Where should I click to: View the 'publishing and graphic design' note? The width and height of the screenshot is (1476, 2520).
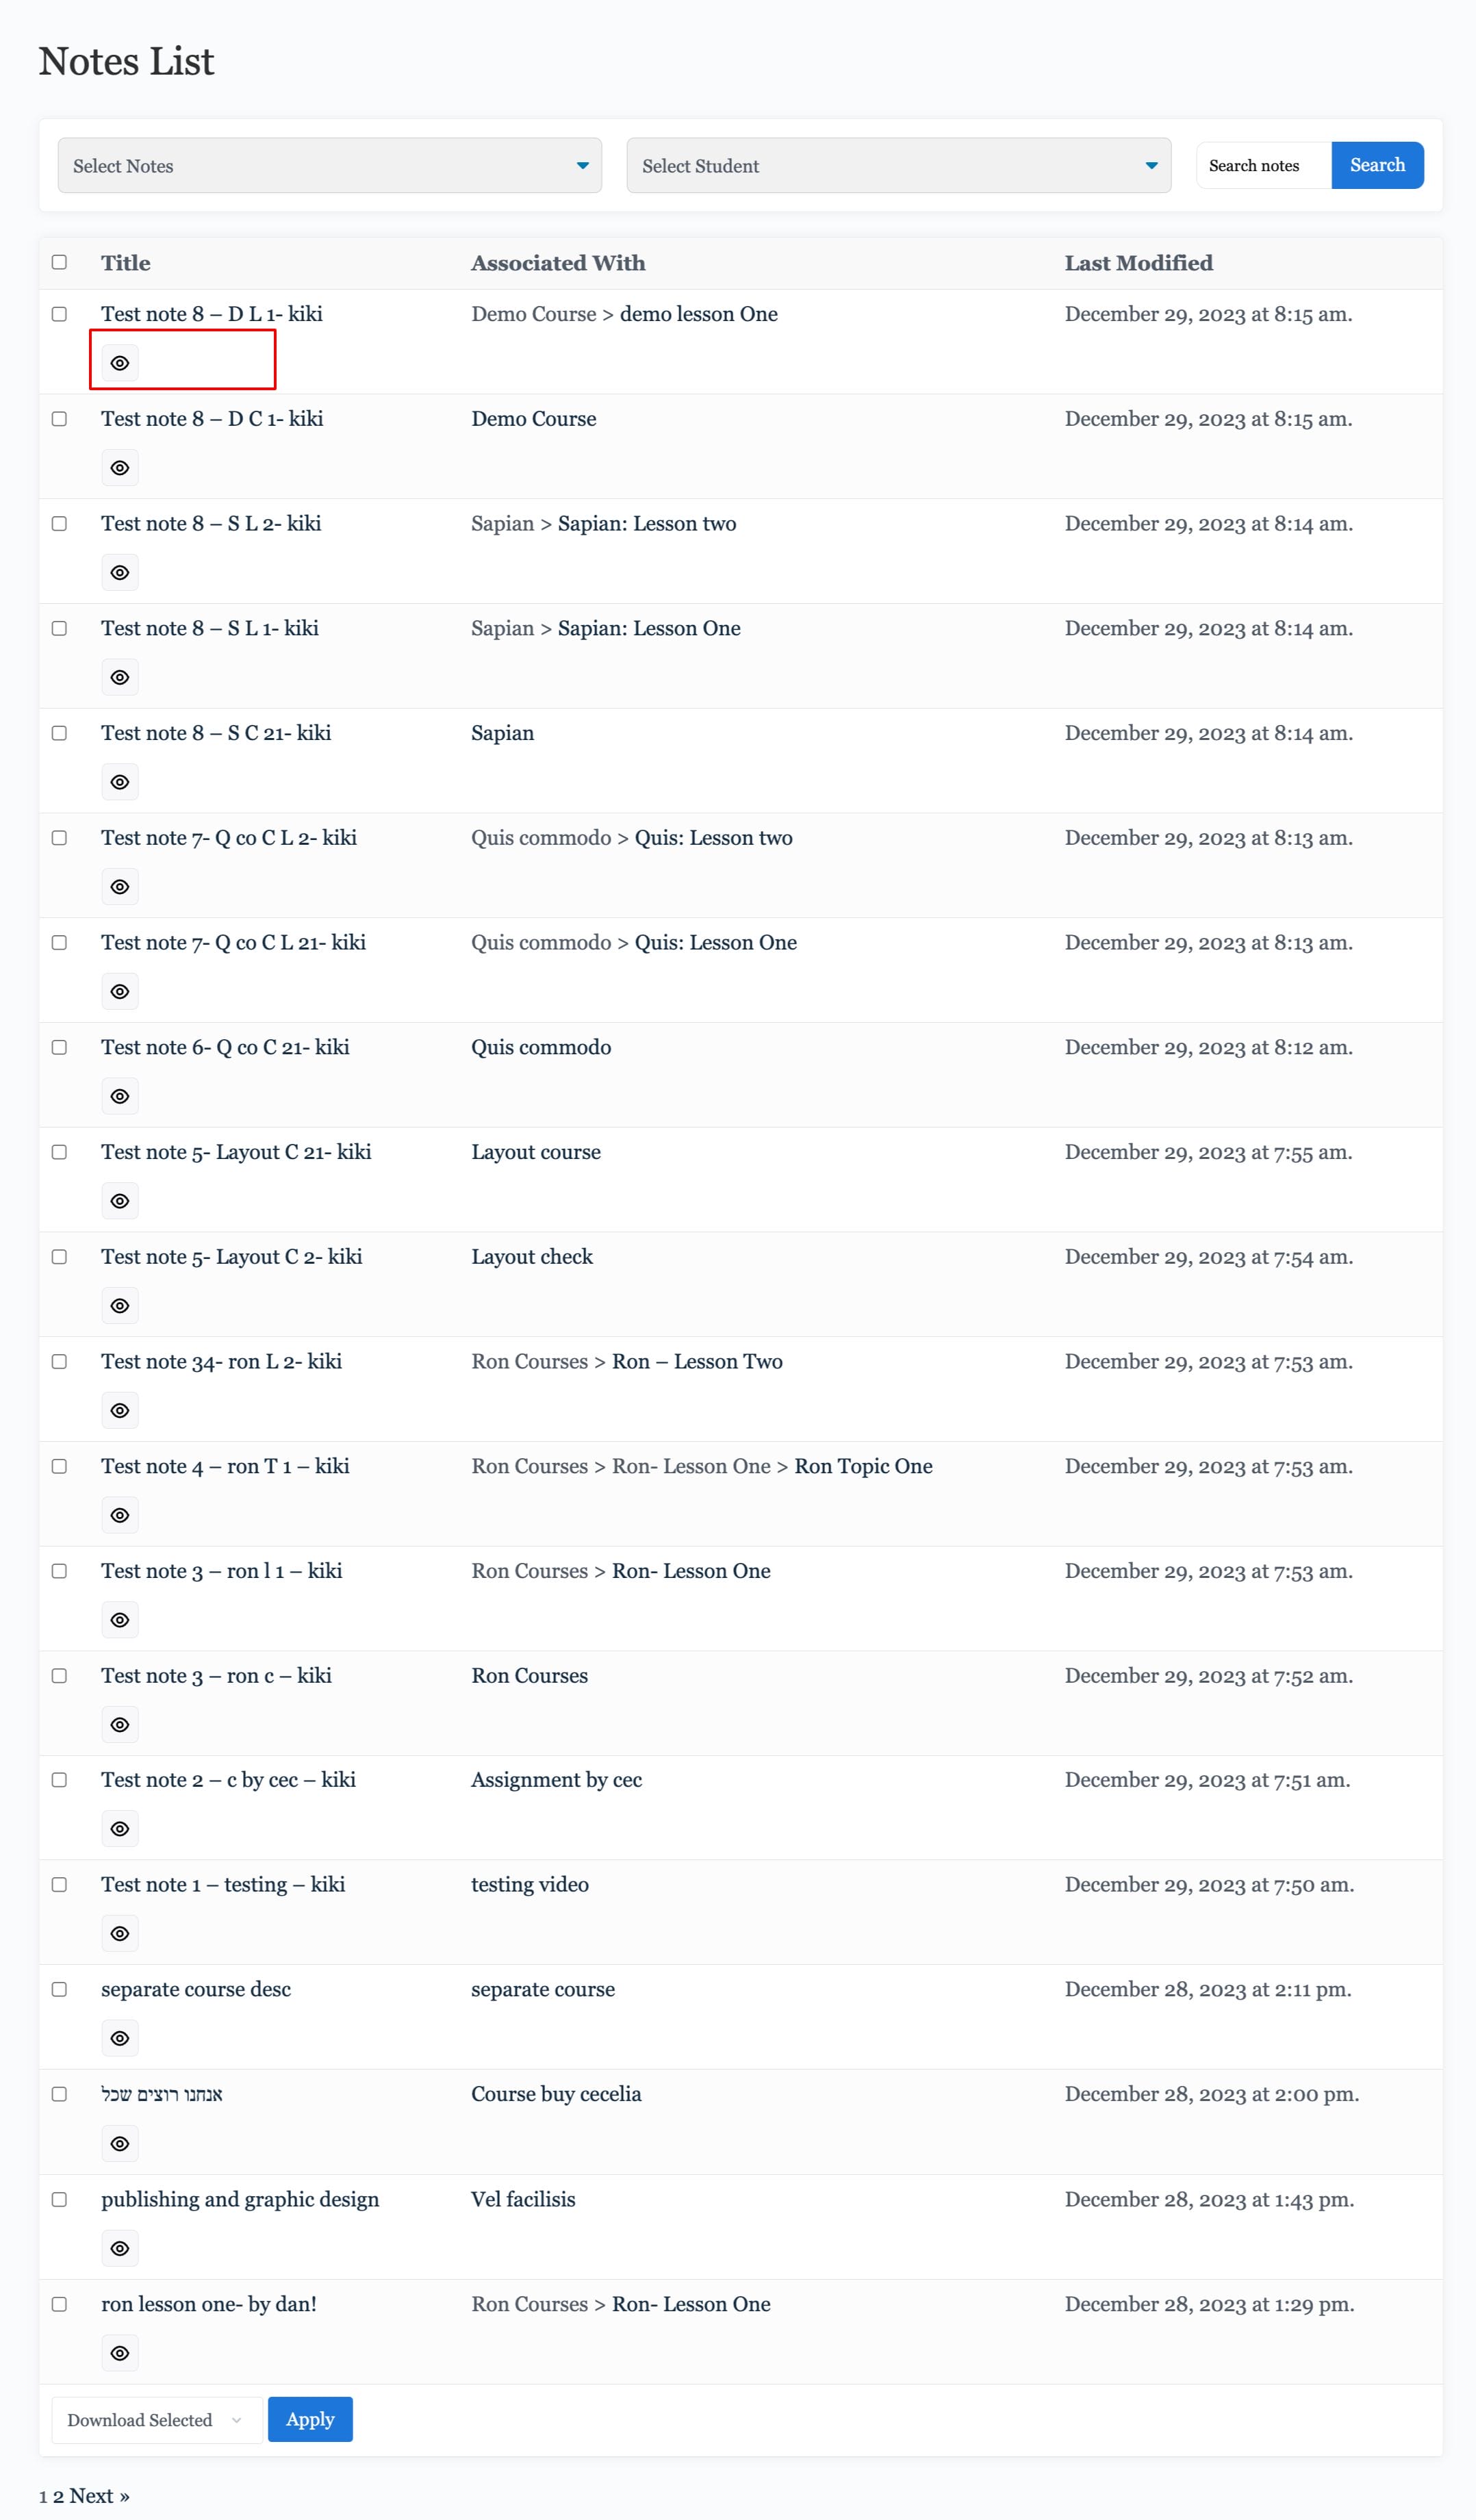click(120, 2248)
